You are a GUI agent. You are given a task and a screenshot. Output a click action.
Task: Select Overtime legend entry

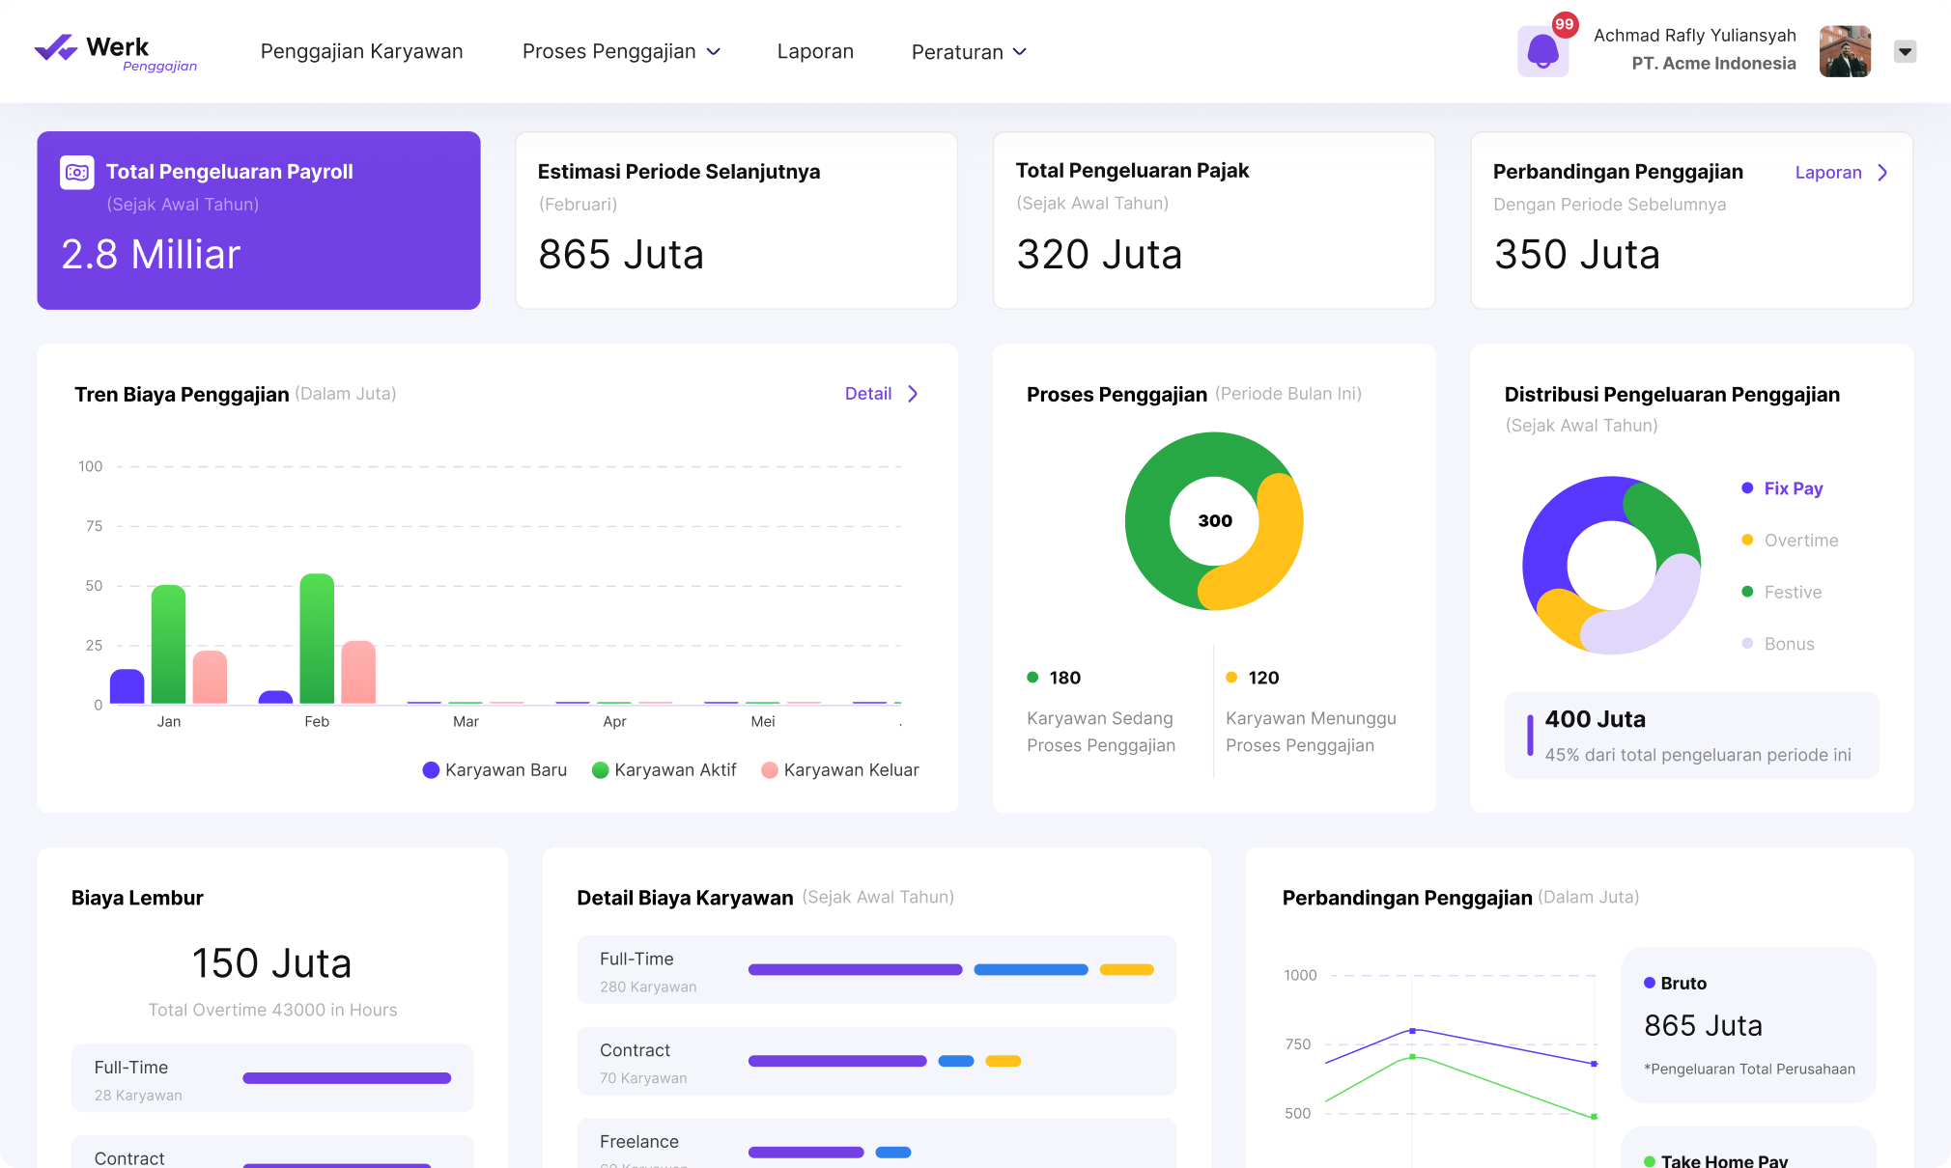click(1790, 541)
